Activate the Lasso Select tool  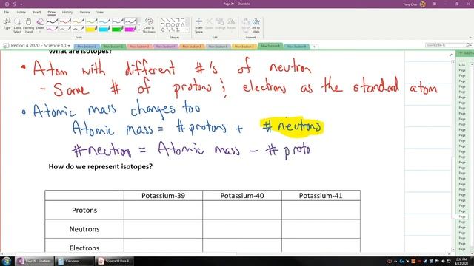[18, 25]
